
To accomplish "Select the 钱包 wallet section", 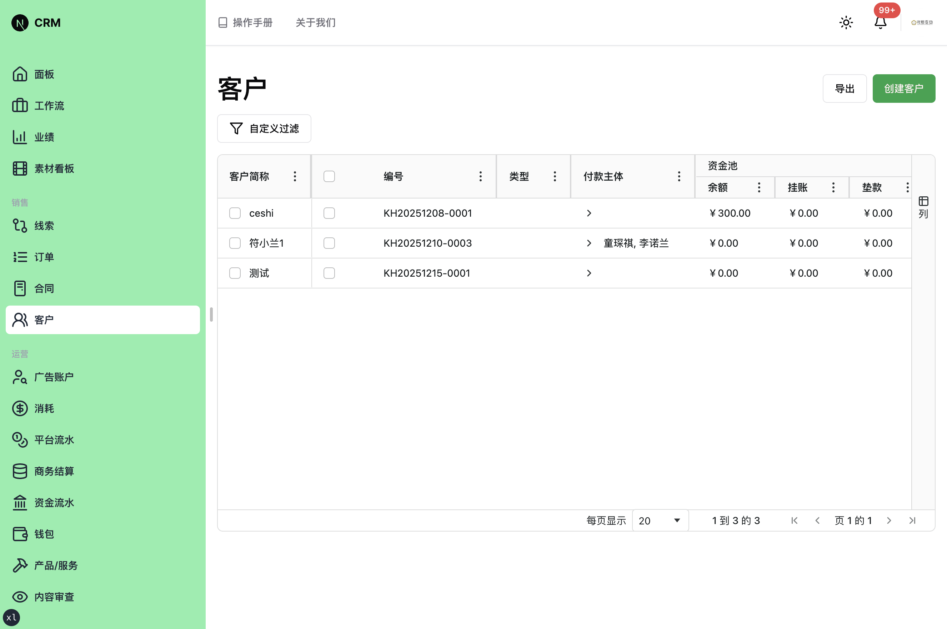I will point(44,534).
